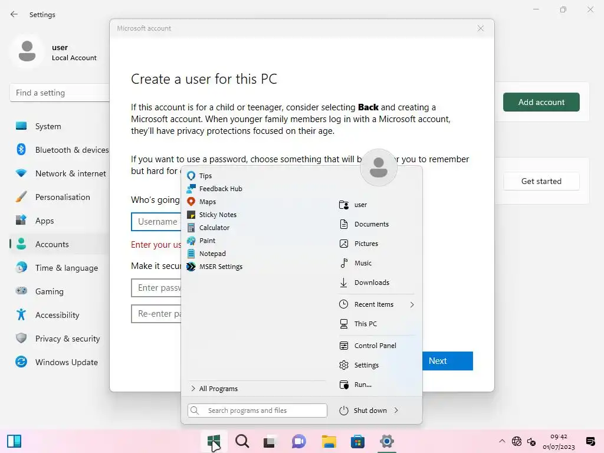Go back using Settings back arrow

pos(14,14)
